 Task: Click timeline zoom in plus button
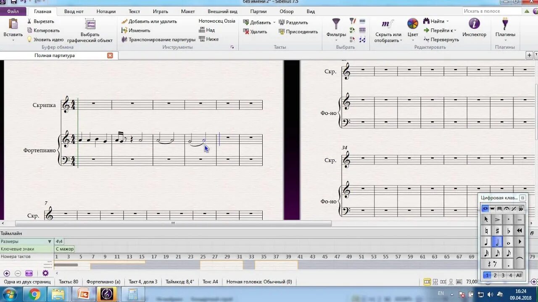pyautogui.click(x=7, y=273)
